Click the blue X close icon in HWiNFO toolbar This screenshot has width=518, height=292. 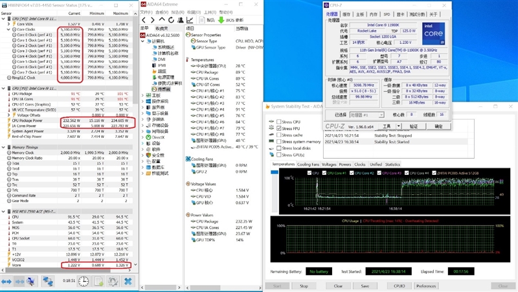(128, 282)
